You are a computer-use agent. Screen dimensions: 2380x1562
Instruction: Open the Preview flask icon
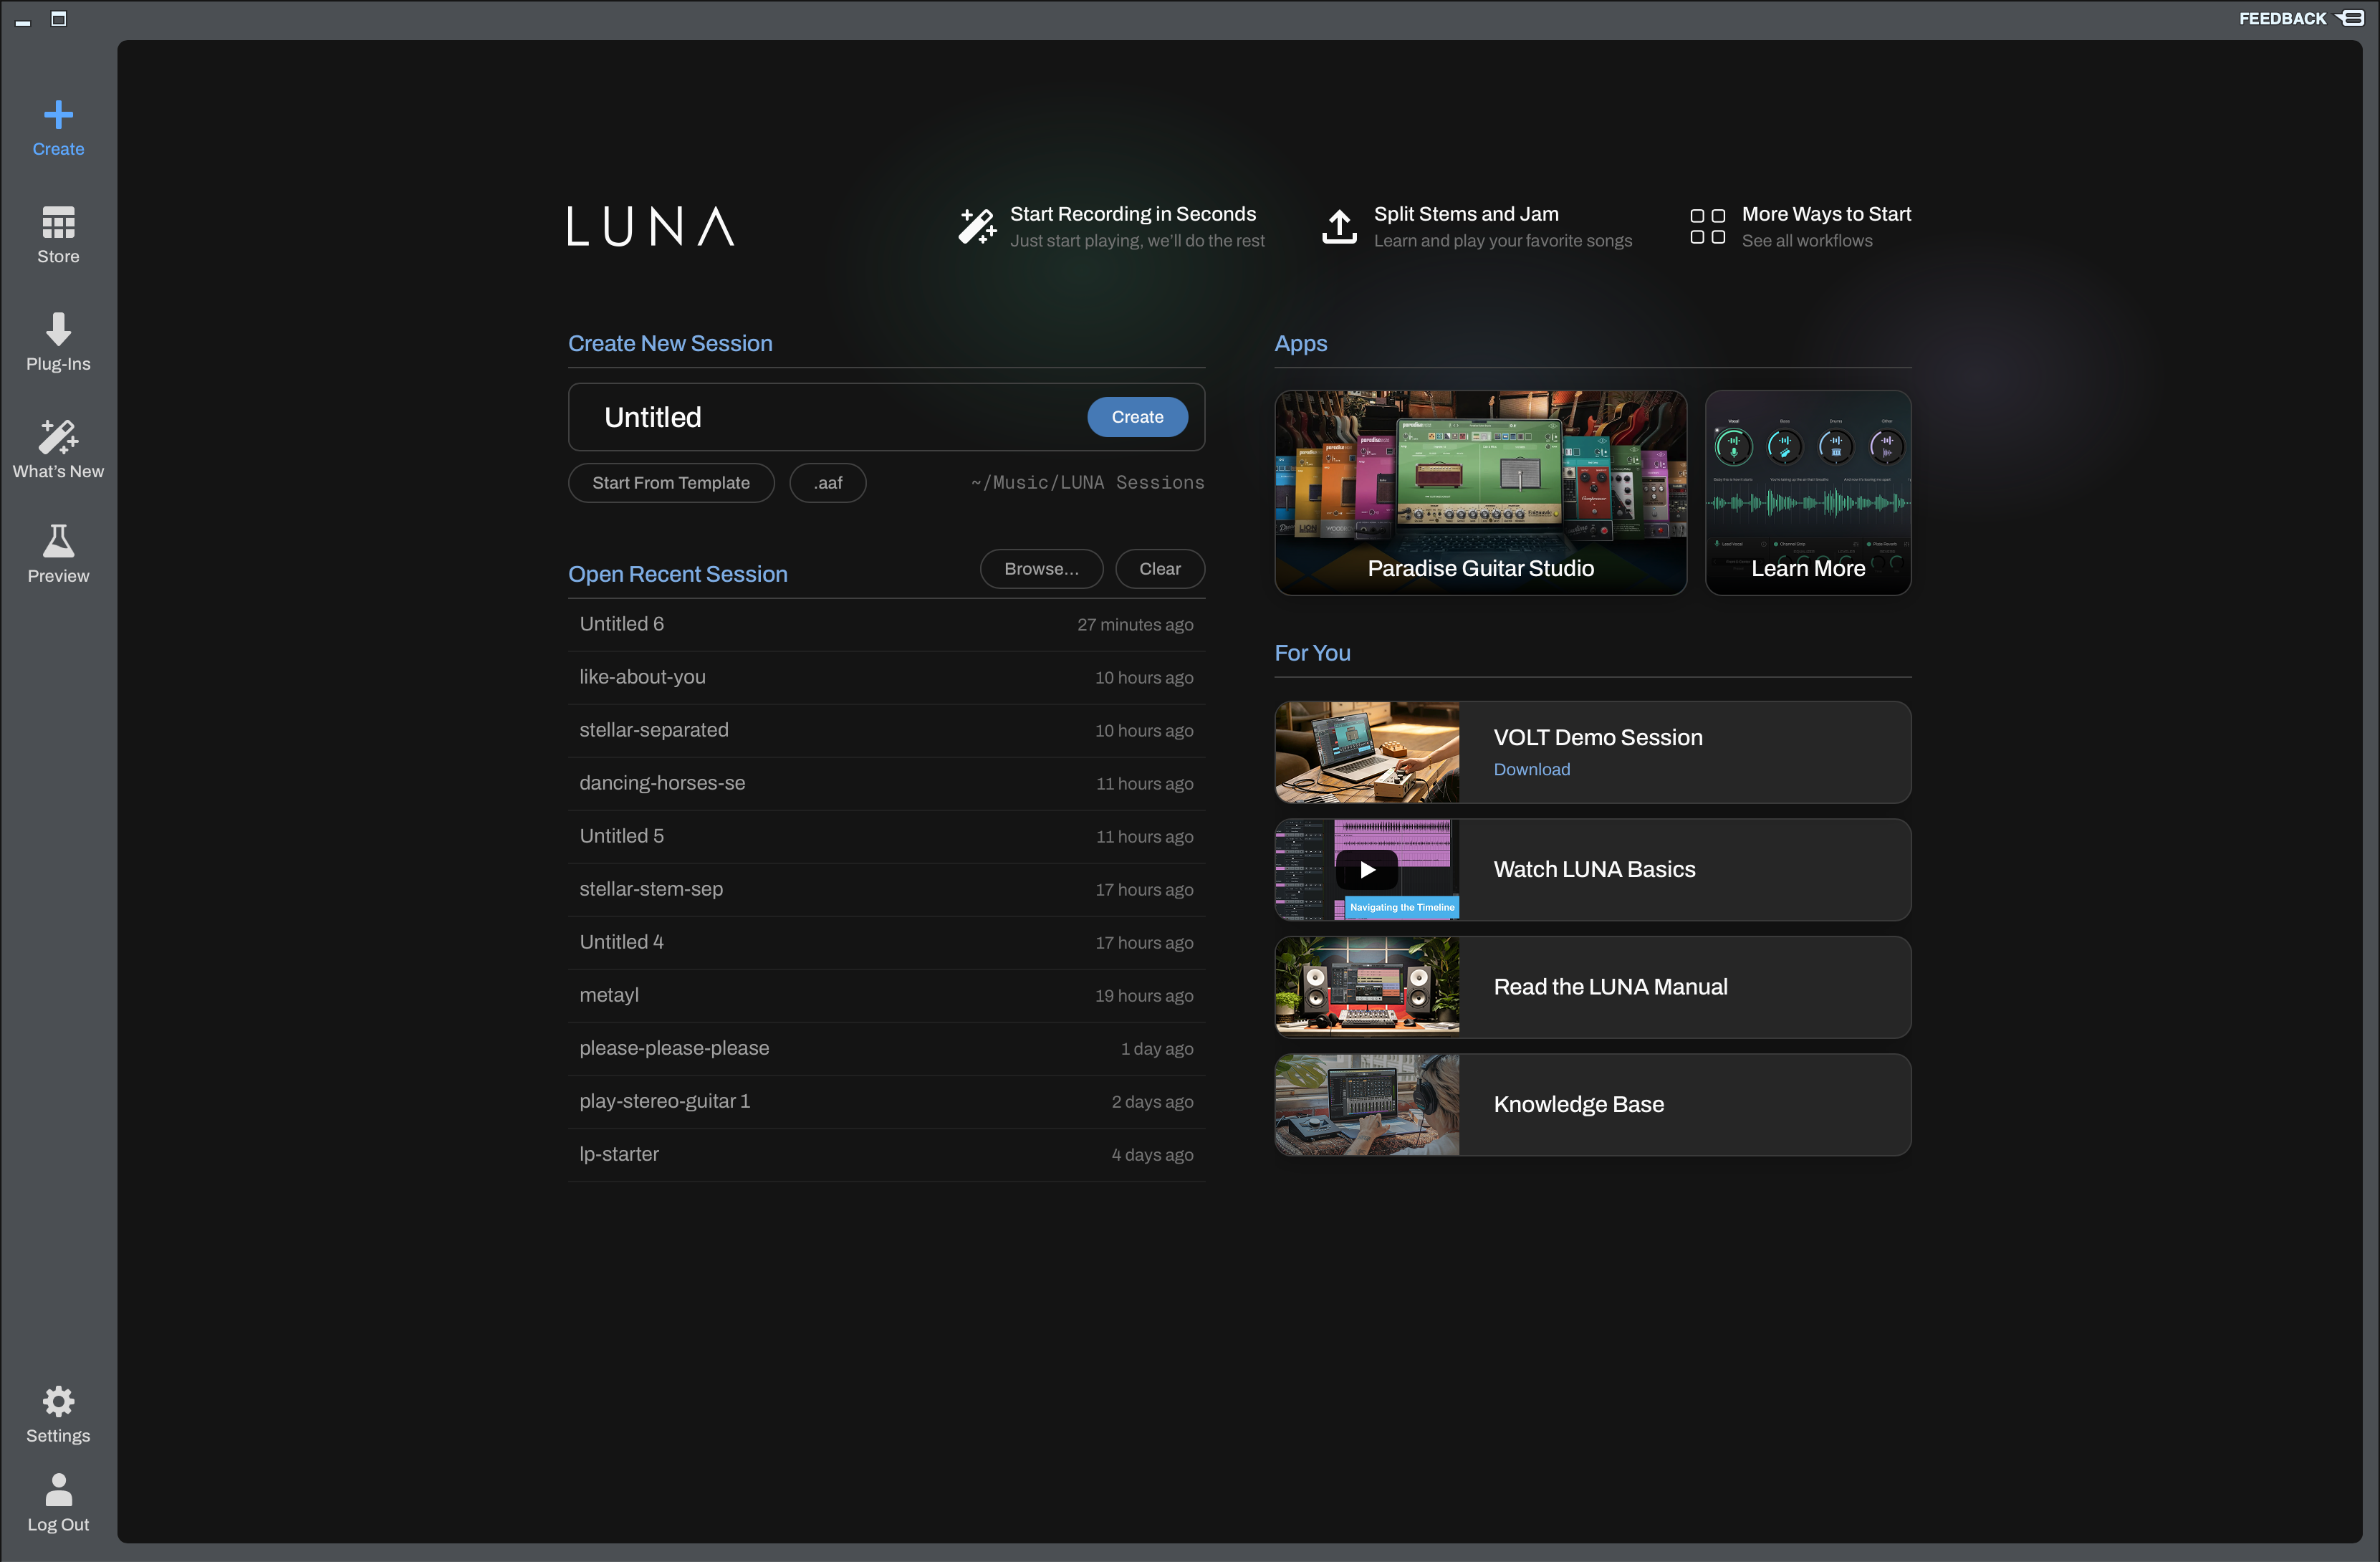pos(58,541)
